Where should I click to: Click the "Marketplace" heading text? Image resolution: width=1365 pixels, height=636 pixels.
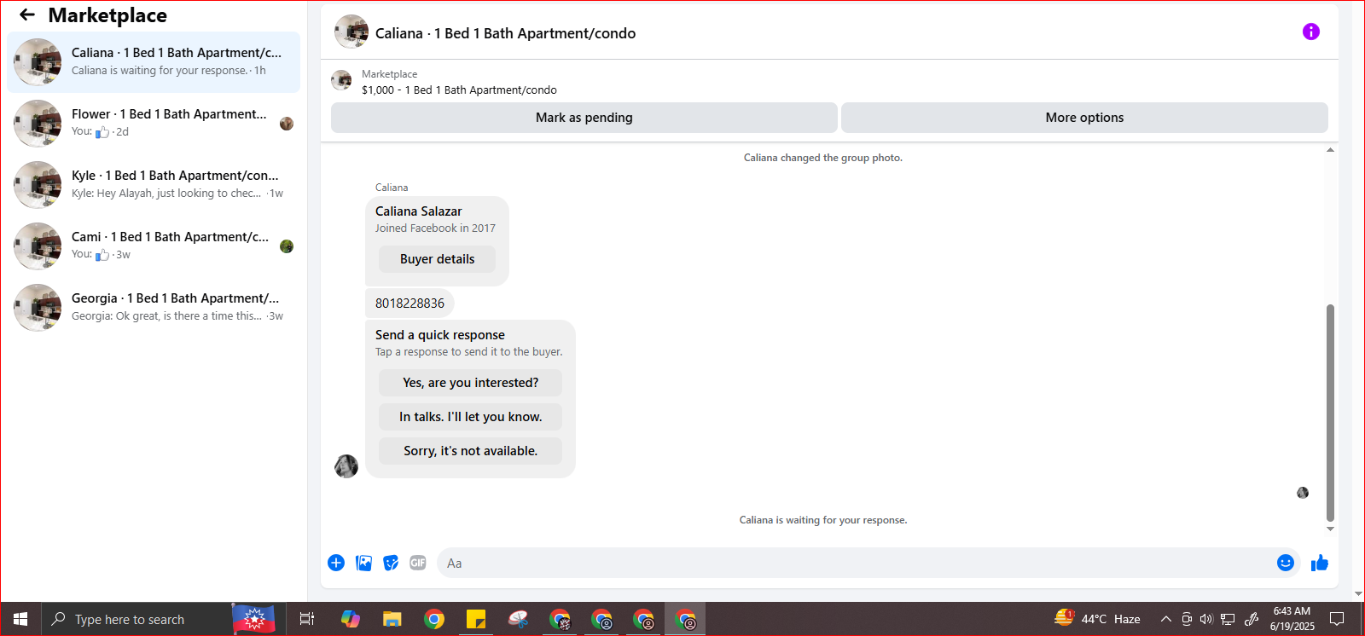point(107,14)
